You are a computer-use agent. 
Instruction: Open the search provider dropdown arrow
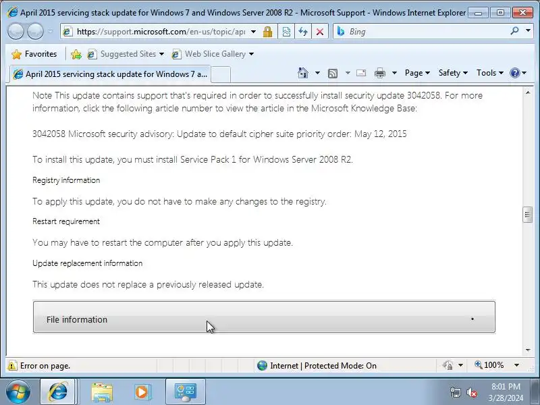[528, 31]
